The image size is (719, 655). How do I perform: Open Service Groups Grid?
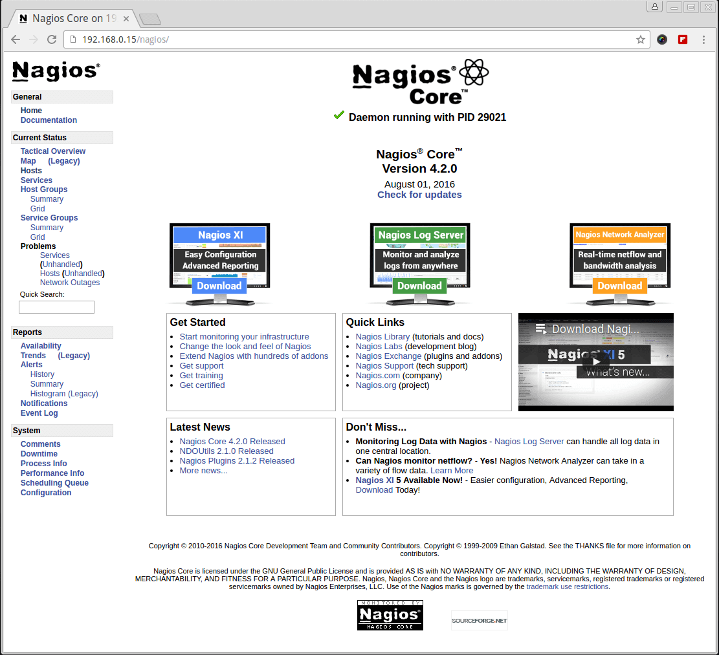coord(38,237)
